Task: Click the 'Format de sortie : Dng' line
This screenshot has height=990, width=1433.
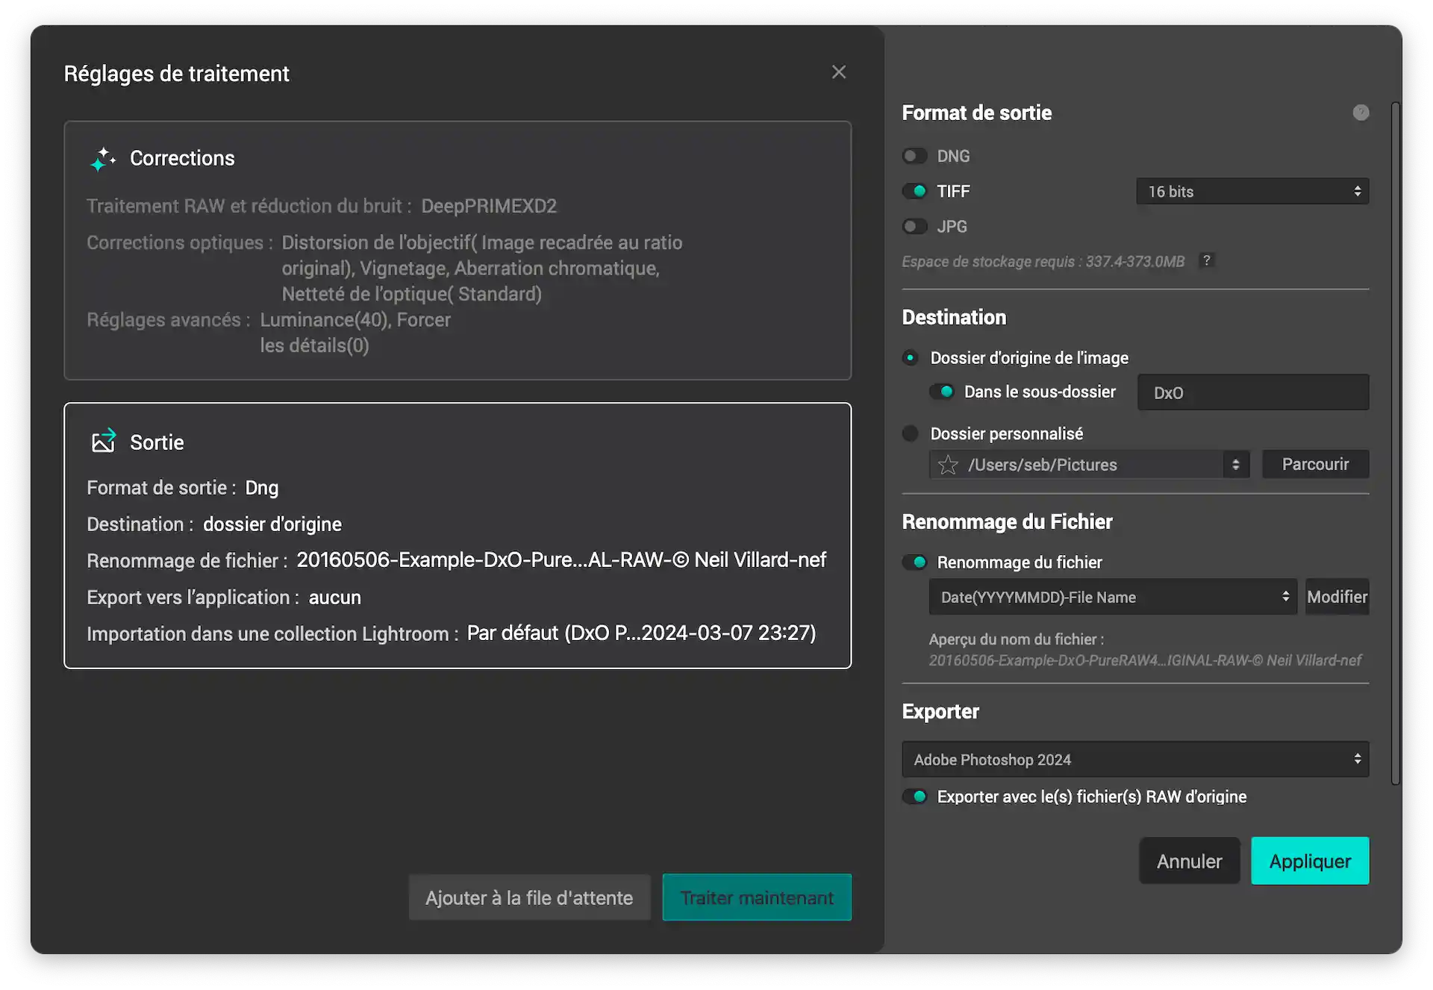Action: [x=183, y=488]
